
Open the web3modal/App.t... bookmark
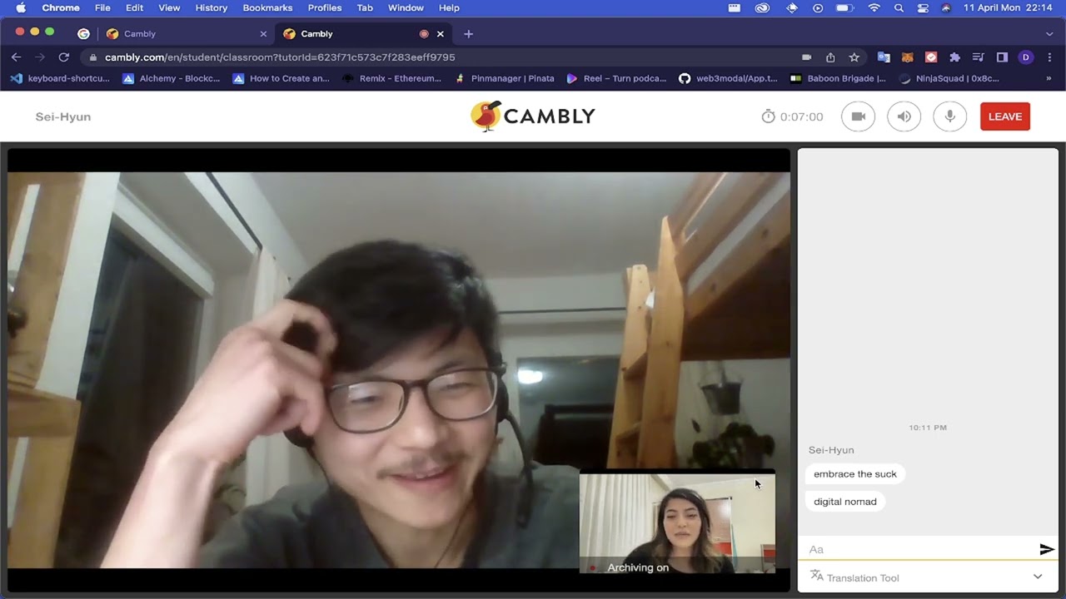pos(728,79)
